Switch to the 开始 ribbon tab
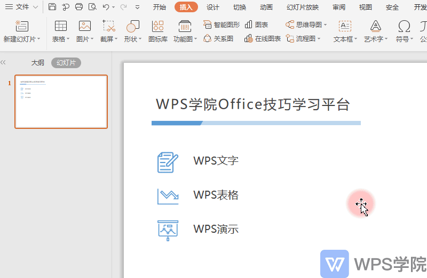 [x=159, y=7]
